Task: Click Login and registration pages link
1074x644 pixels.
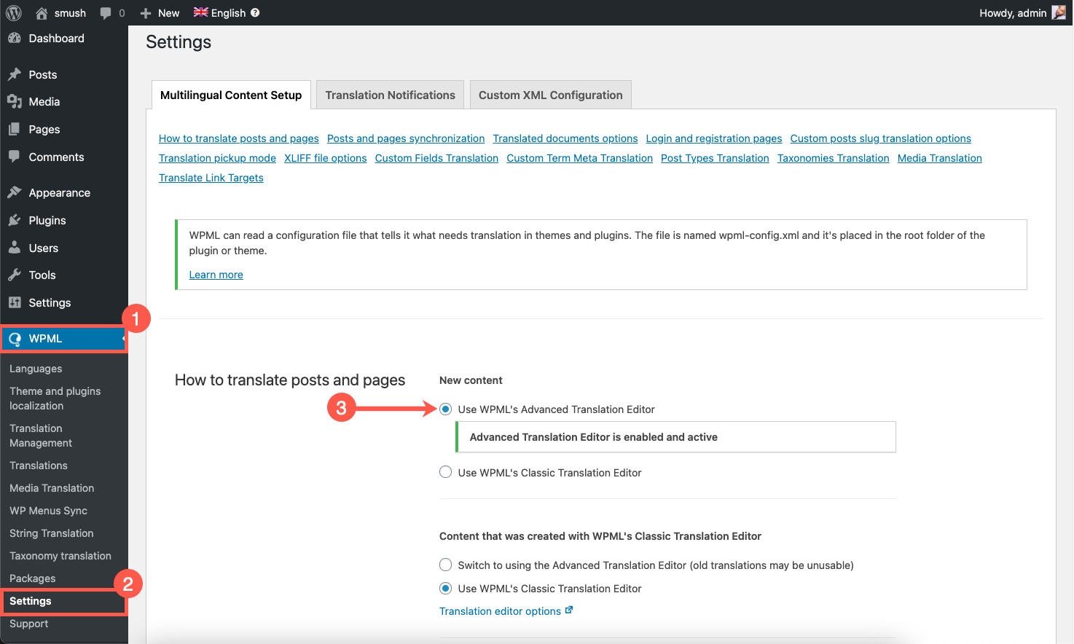Action: coord(714,138)
